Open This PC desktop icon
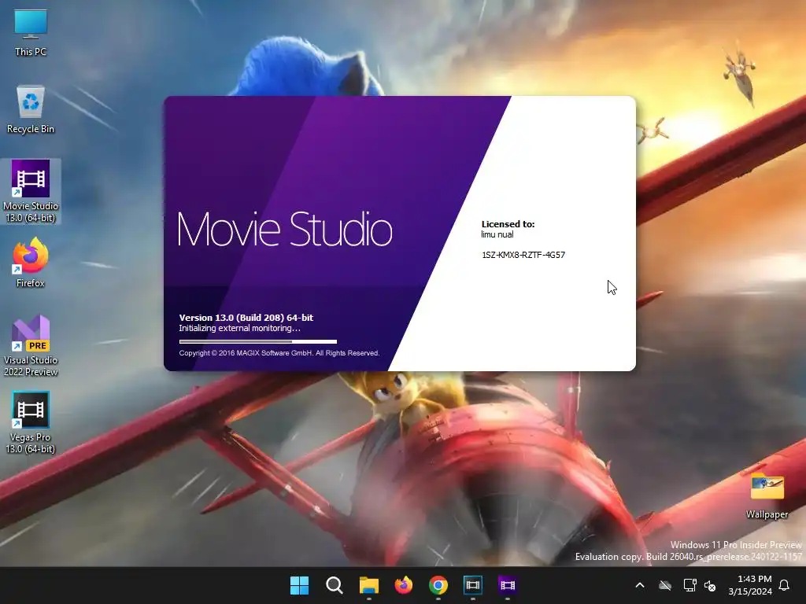The image size is (806, 604). click(31, 33)
